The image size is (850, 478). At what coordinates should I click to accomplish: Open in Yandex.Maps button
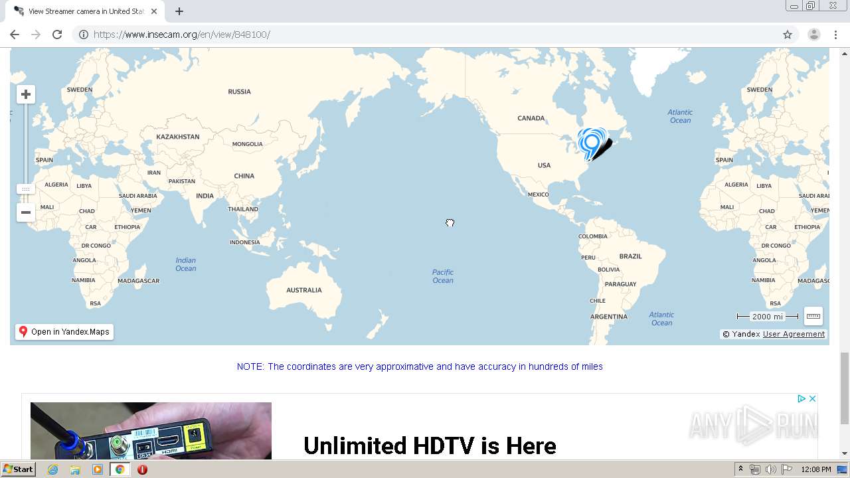[64, 332]
